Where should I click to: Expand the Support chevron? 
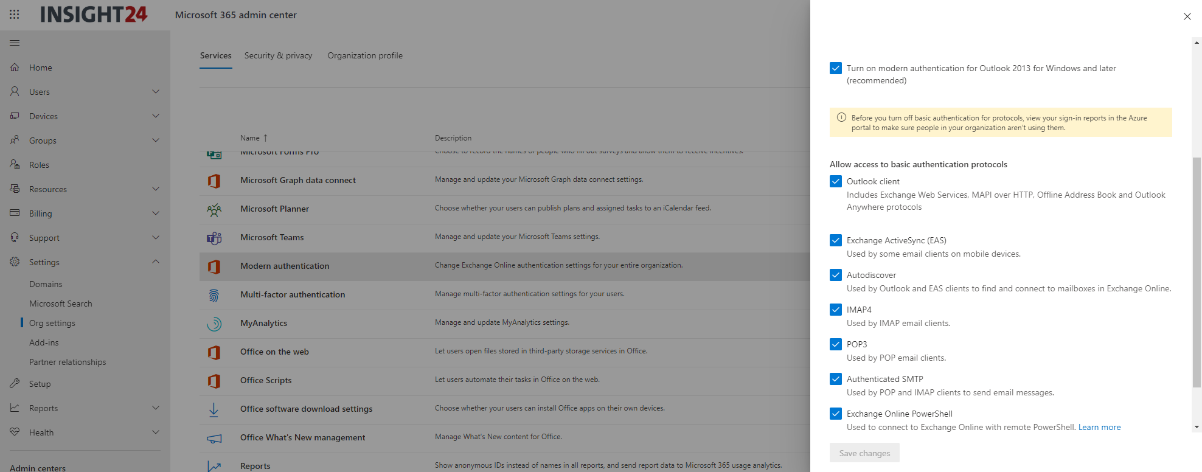(x=156, y=237)
